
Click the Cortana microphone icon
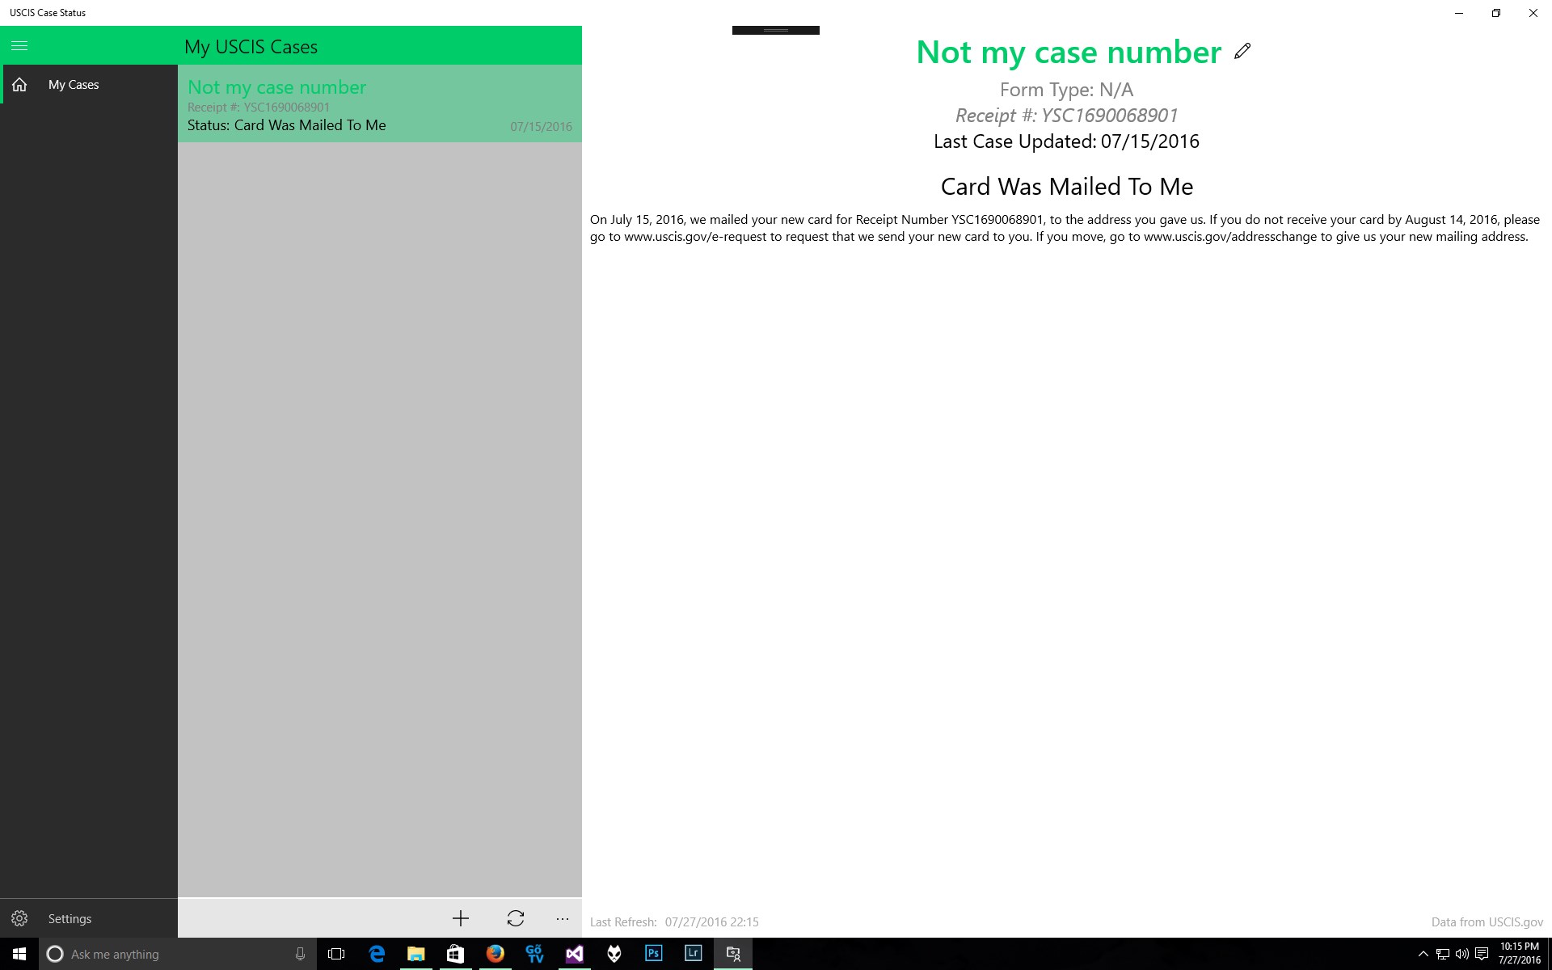300,954
